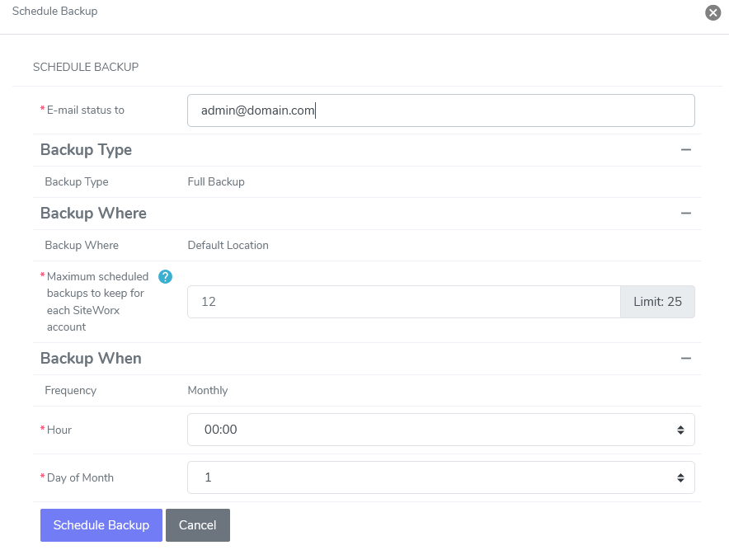Screen dimensions: 729x550
Task: Click the Schedule Backup dialog title
Action: click(x=54, y=11)
